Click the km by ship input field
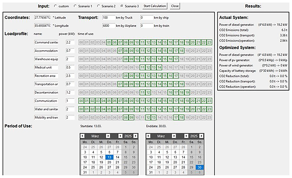Screen dimensions: 292x178 [x=147, y=17]
